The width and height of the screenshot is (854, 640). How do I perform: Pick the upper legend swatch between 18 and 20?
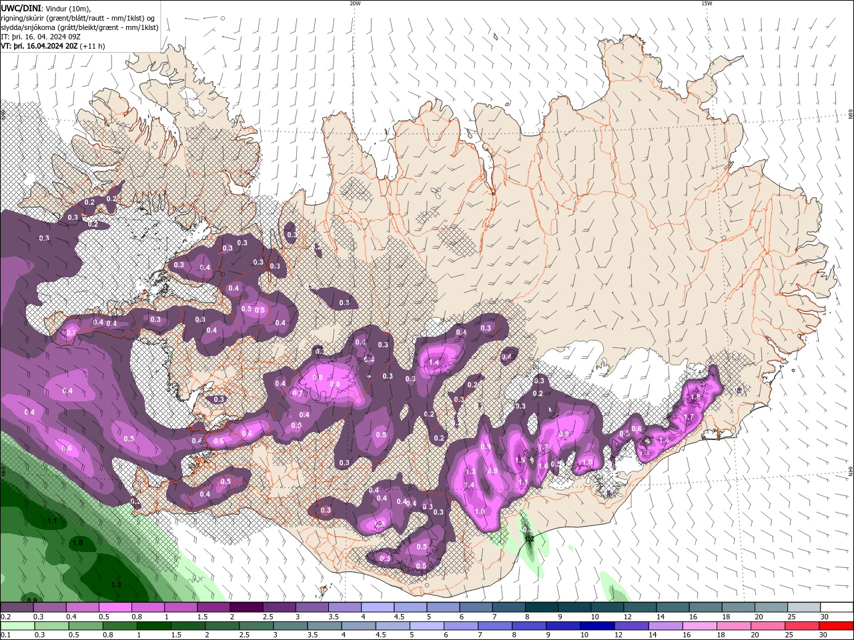click(737, 607)
